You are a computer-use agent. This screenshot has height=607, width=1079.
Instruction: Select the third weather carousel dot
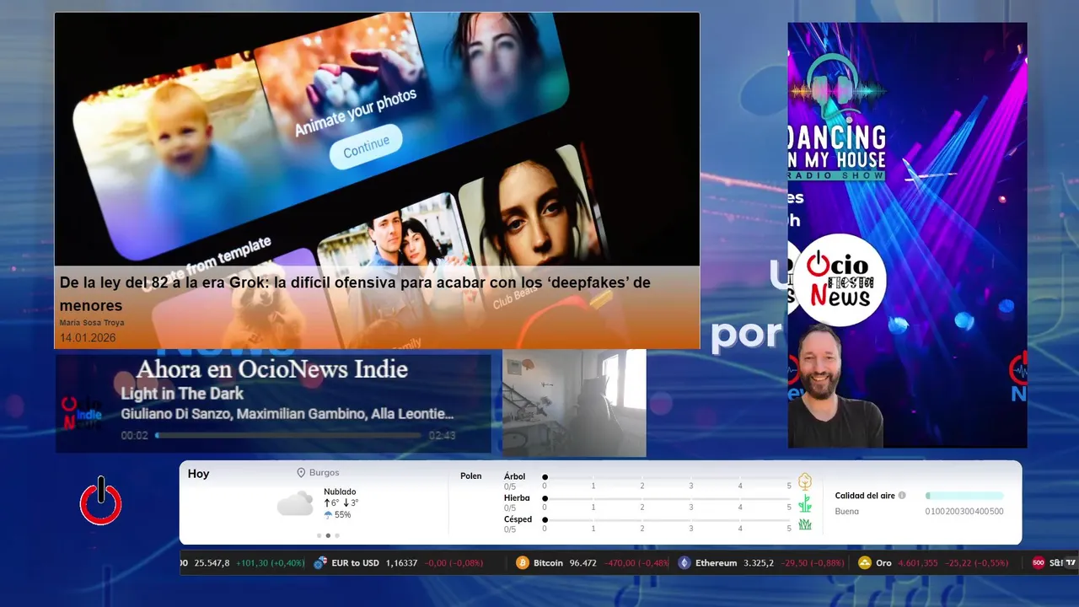[337, 535]
